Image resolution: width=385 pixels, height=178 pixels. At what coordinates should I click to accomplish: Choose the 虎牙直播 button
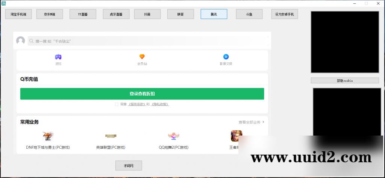(116, 14)
